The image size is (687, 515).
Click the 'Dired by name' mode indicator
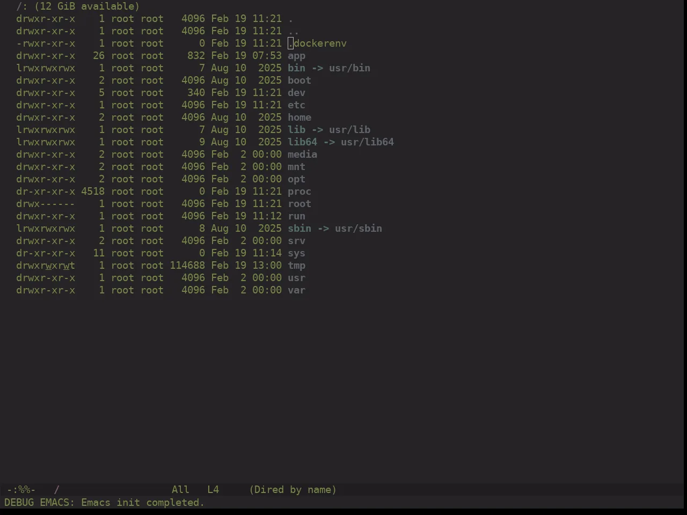point(293,490)
